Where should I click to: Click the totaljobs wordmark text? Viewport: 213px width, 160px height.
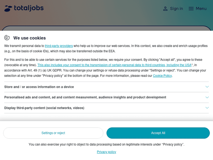point(29,8)
